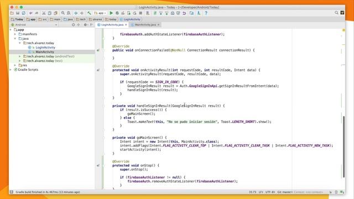
Task: Run the app with green play icon
Action: [x=111, y=13]
